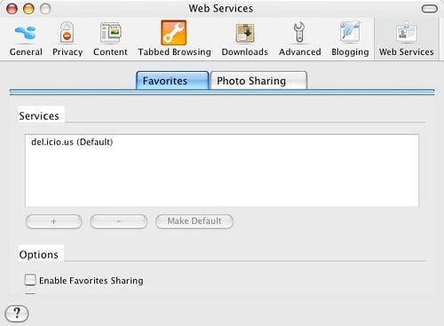Open the Content preferences pane
Image resolution: width=444 pixels, height=326 pixels.
coord(110,39)
